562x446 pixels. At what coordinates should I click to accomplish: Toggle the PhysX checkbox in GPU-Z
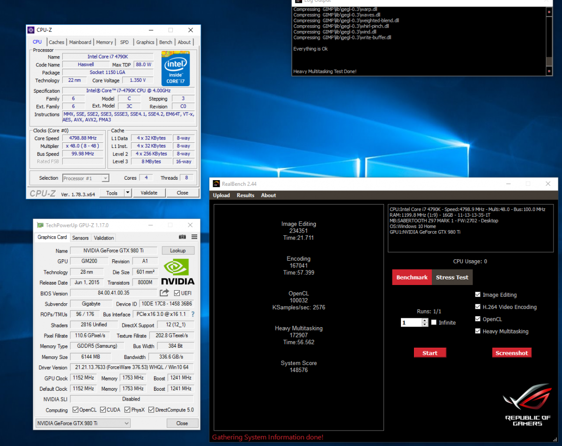pos(127,410)
